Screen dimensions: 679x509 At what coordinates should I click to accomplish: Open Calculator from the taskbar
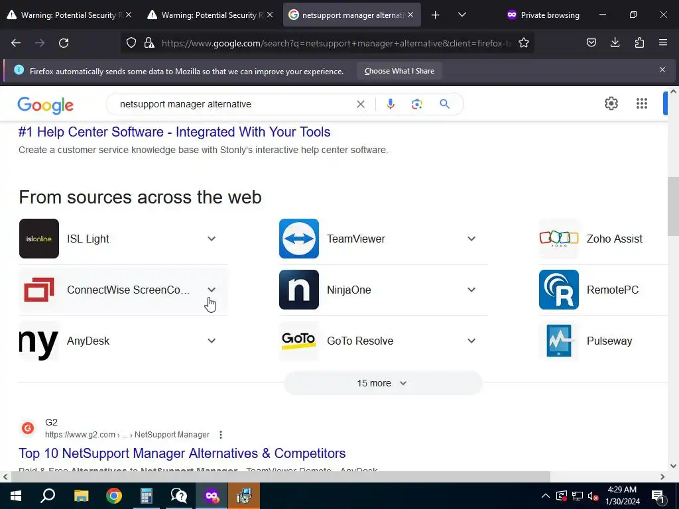click(147, 496)
